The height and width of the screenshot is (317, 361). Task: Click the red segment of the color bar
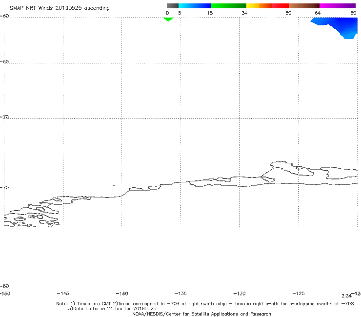click(x=280, y=6)
